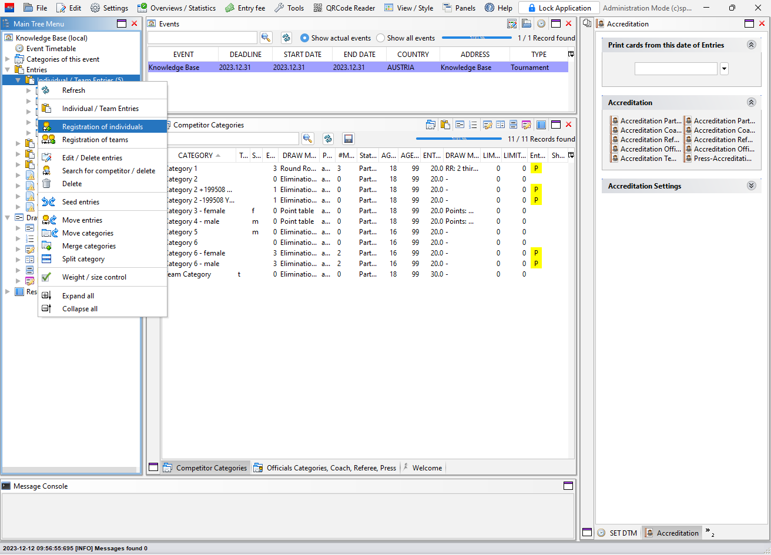Screen dimensions: 771x555
Task: Select Show actual events radio button
Action: click(x=304, y=38)
